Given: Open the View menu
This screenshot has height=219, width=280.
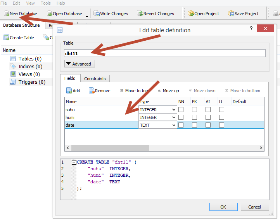Looking at the screenshot, I should coord(30,3).
